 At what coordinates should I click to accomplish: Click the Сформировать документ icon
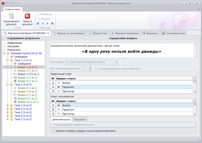click(x=11, y=16)
